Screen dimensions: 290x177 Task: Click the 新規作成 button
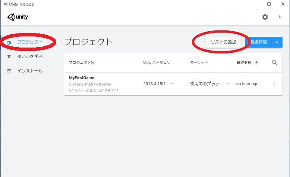(x=258, y=42)
